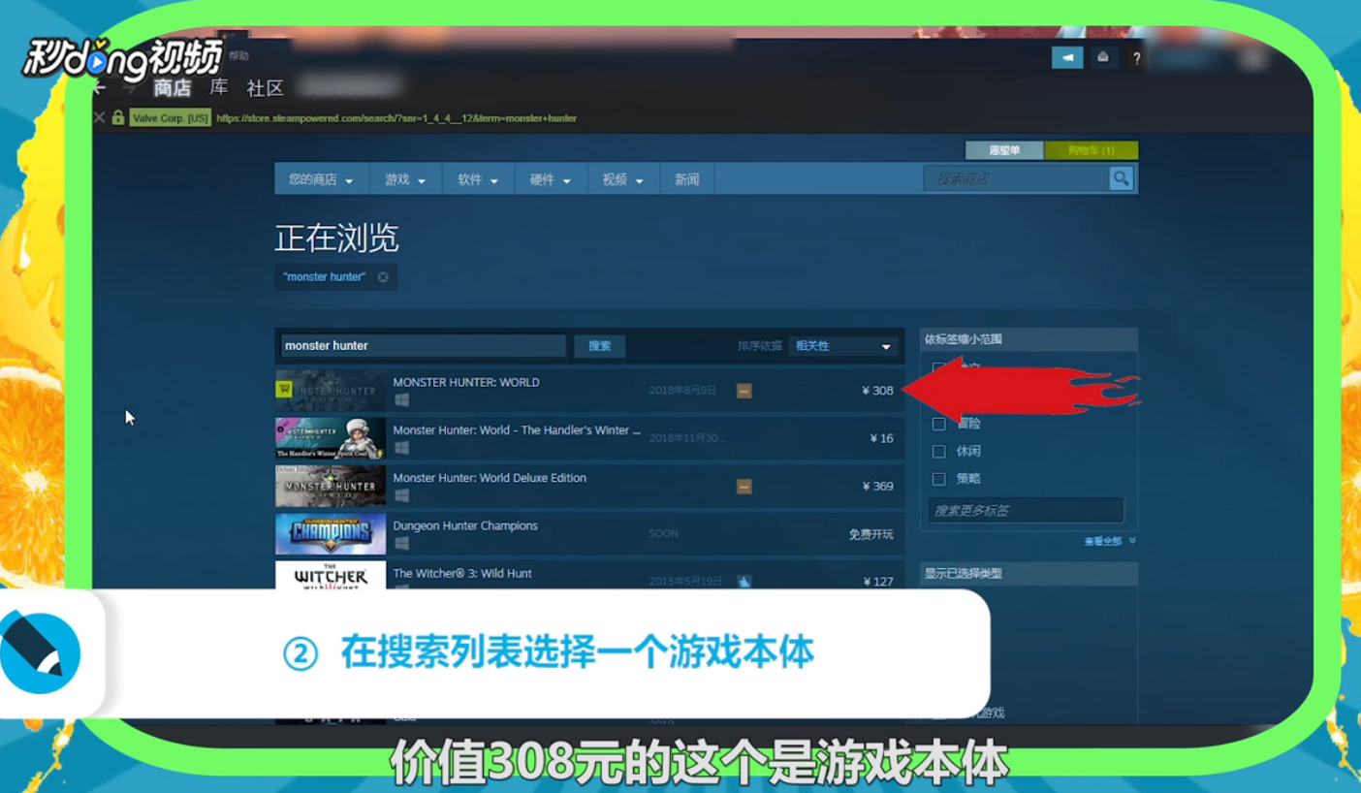Click the 2018年8月9日 release date
Viewport: 1361px width, 793px height.
(x=682, y=391)
